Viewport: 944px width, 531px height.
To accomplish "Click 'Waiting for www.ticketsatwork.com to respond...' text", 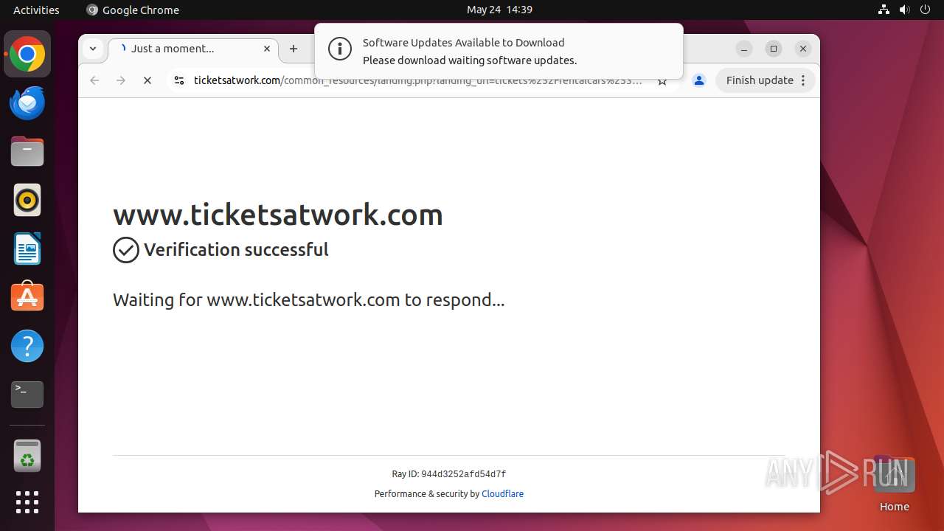I will pyautogui.click(x=308, y=300).
